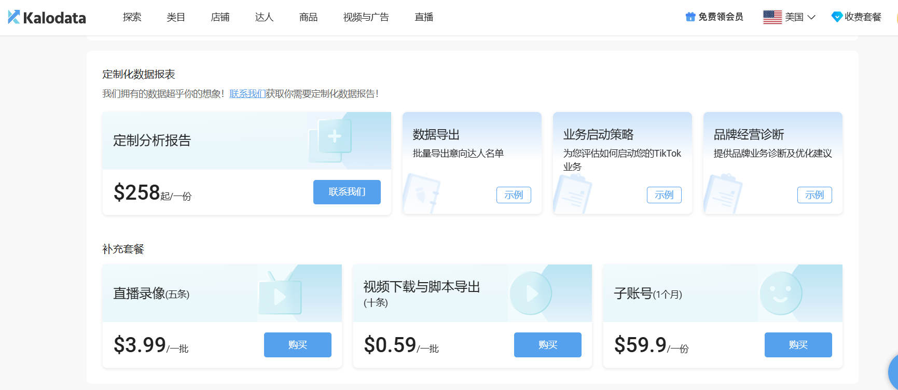
Task: Buy the 直播录像 $3.99 package
Action: 298,345
